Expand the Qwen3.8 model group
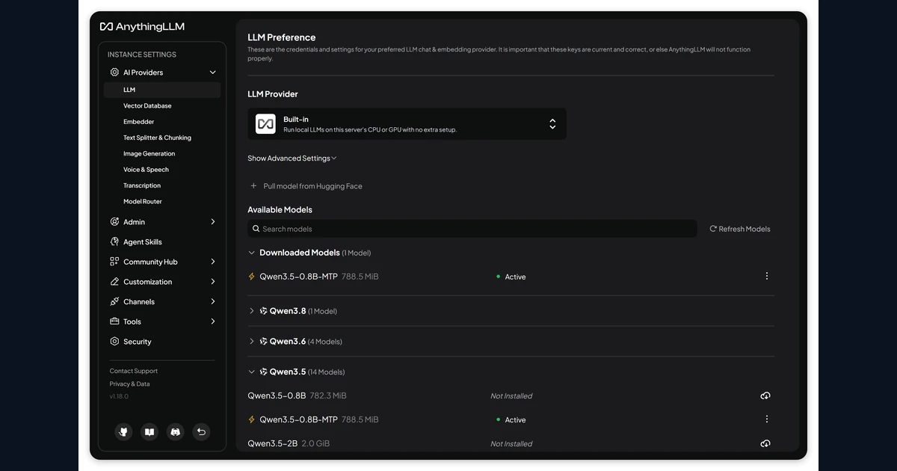 [252, 311]
